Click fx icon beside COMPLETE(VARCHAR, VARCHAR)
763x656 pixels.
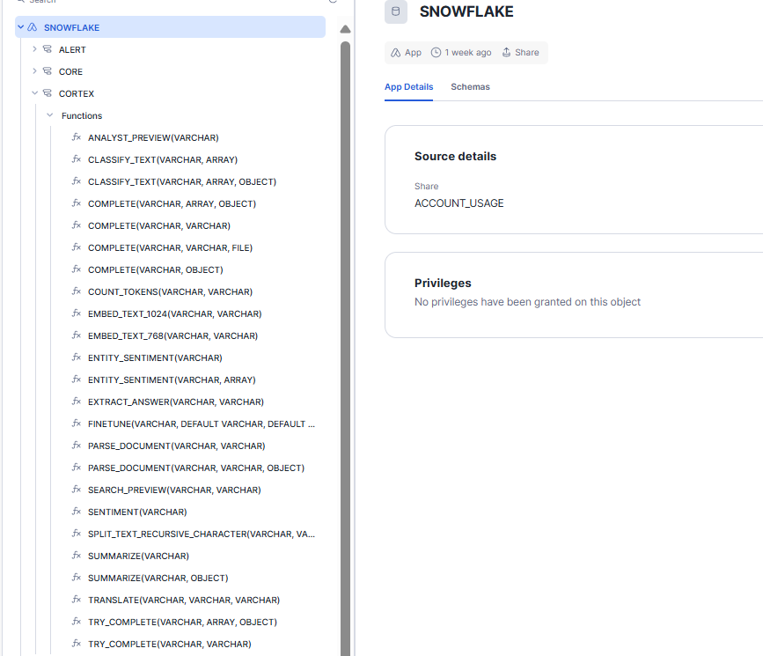coord(77,225)
